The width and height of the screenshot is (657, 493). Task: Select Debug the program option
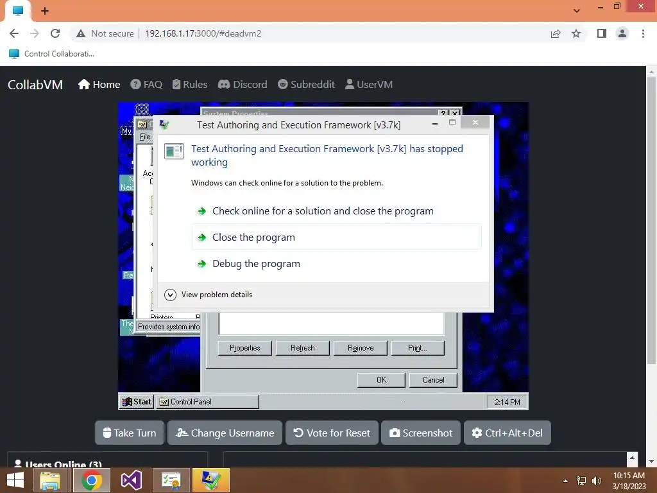[x=336, y=264]
